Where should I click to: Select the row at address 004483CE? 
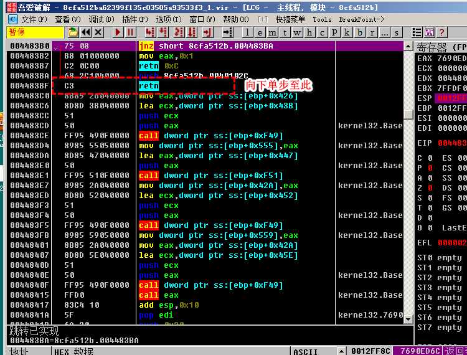[205, 136]
